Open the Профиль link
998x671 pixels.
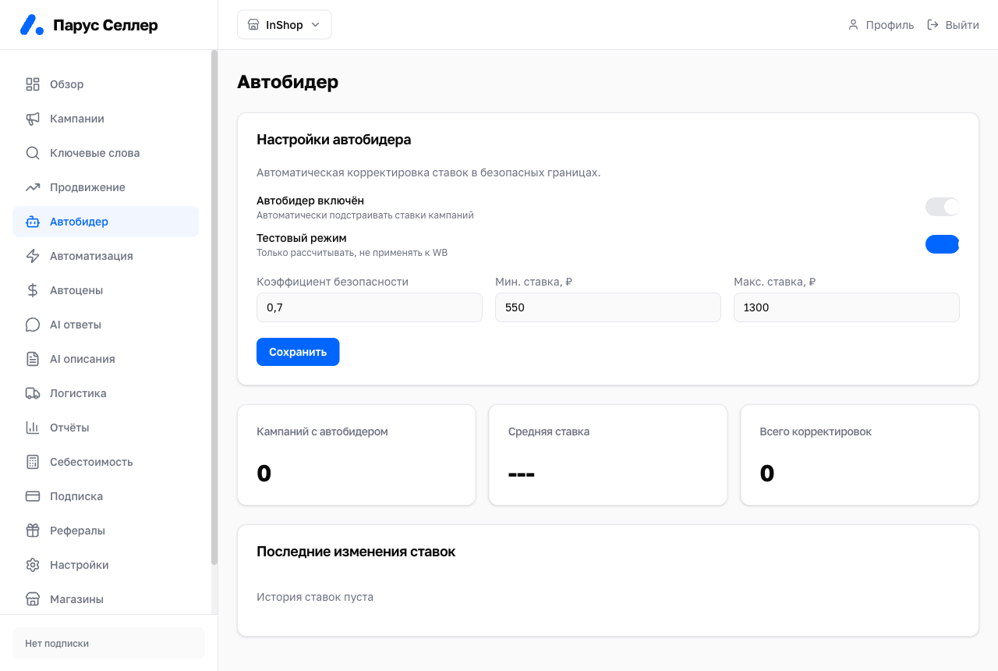(x=881, y=25)
